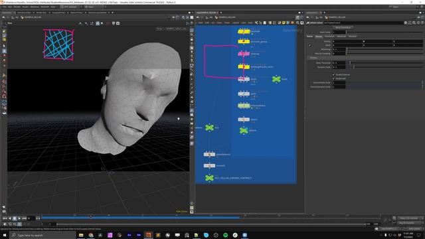Click the parameter pane gear settings icon

(406, 23)
